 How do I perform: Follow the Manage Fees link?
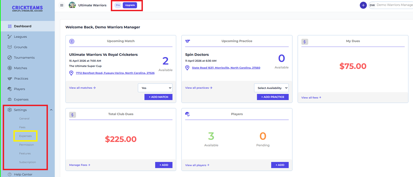80,165
